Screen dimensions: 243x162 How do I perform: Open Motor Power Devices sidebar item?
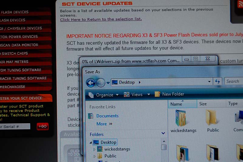coord(26,37)
